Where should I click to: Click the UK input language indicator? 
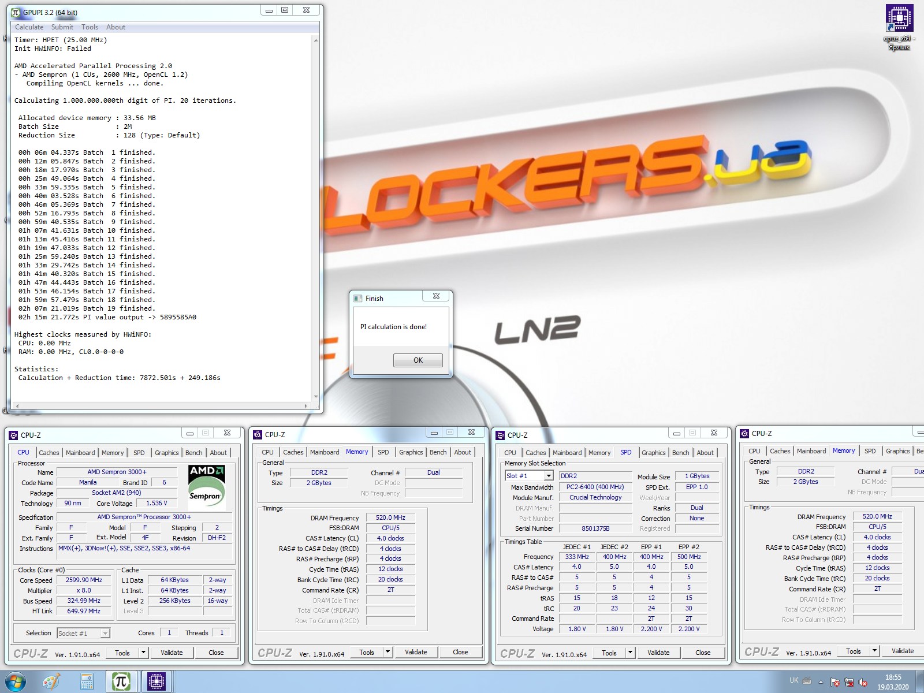click(x=793, y=680)
